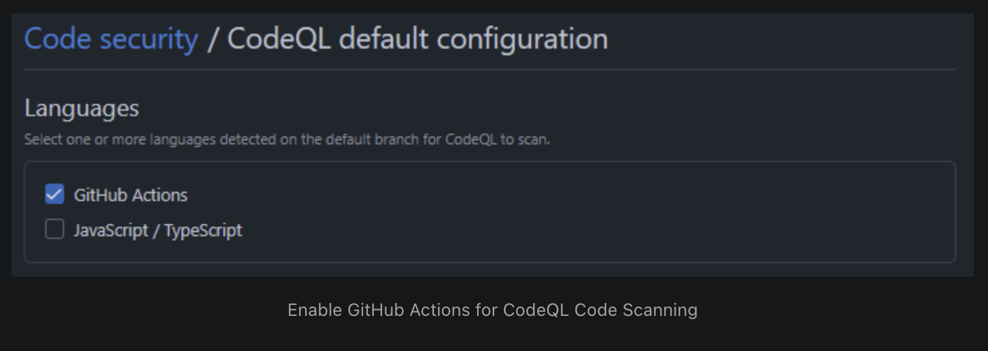This screenshot has height=351, width=988.
Task: Click the slash separator in the breadcrumb
Action: coord(213,39)
